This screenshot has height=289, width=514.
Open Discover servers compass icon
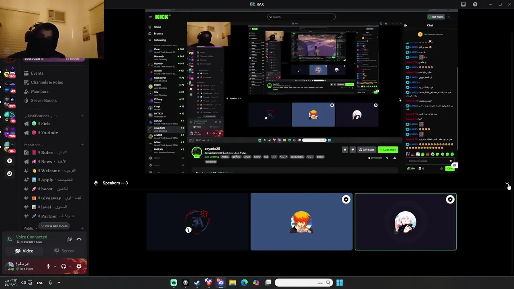coord(9,174)
